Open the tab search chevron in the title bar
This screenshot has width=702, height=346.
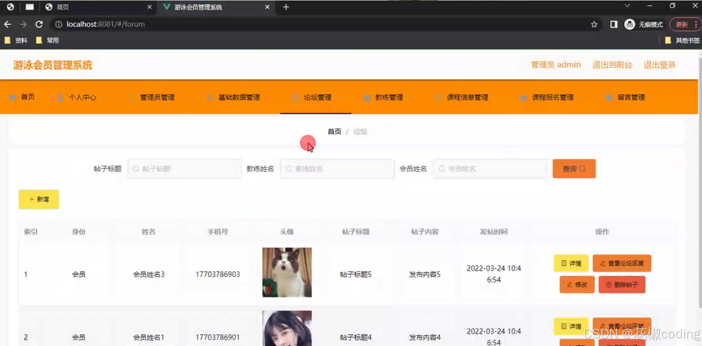627,6
